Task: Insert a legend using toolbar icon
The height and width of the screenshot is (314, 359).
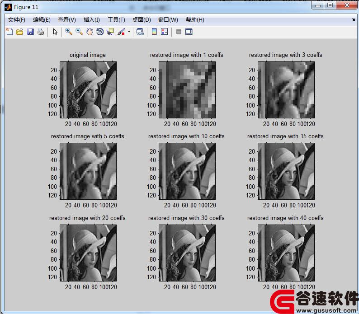Action: (165, 32)
